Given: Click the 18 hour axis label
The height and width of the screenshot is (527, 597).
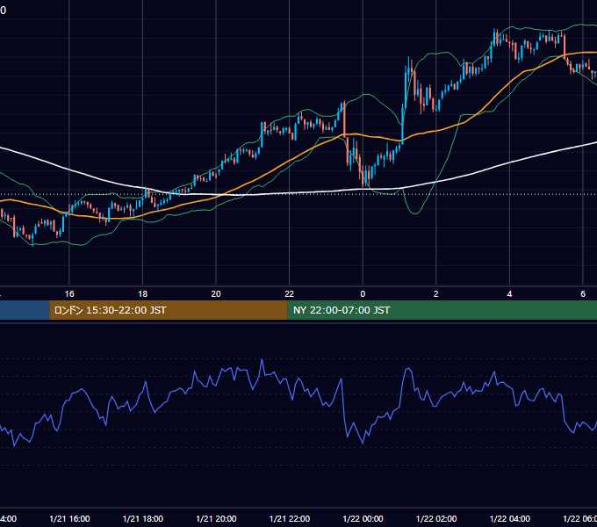Looking at the screenshot, I should 143,294.
